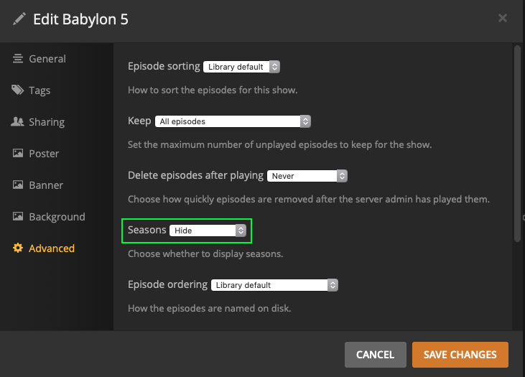525x377 pixels.
Task: Click the dialog vertical scrollbar
Action: click(x=517, y=144)
